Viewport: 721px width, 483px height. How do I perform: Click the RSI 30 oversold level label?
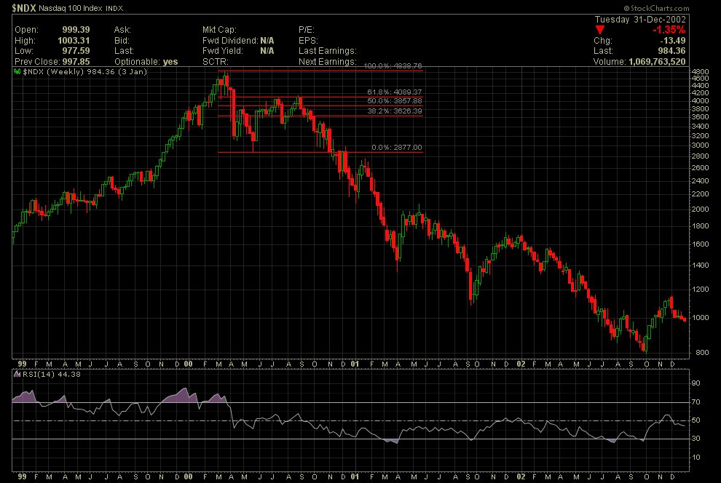coord(696,439)
